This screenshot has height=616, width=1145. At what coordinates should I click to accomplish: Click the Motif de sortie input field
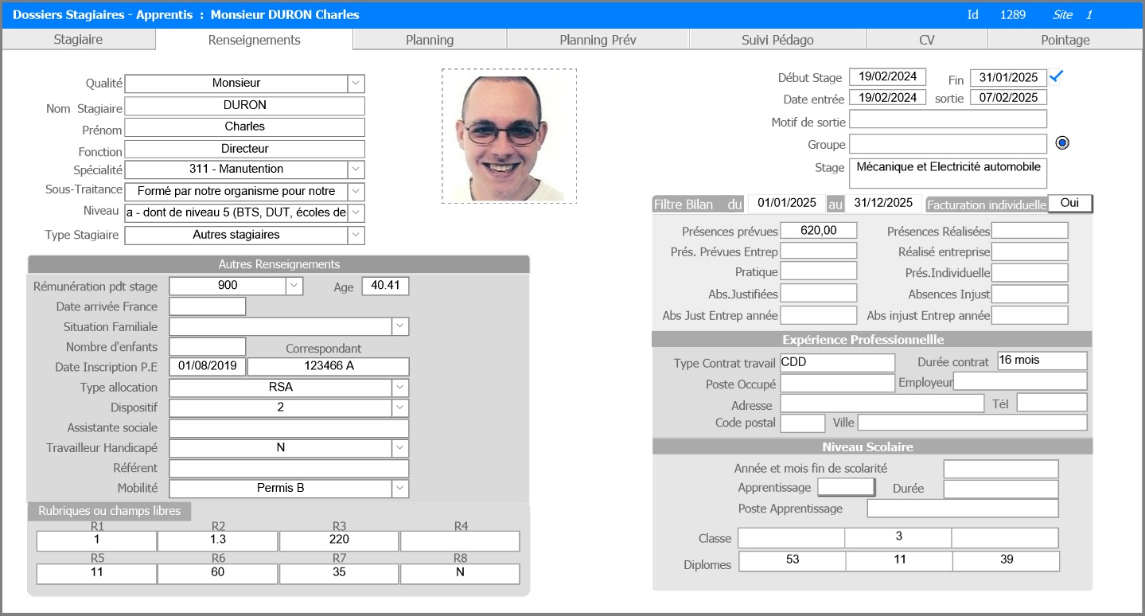[x=948, y=119]
